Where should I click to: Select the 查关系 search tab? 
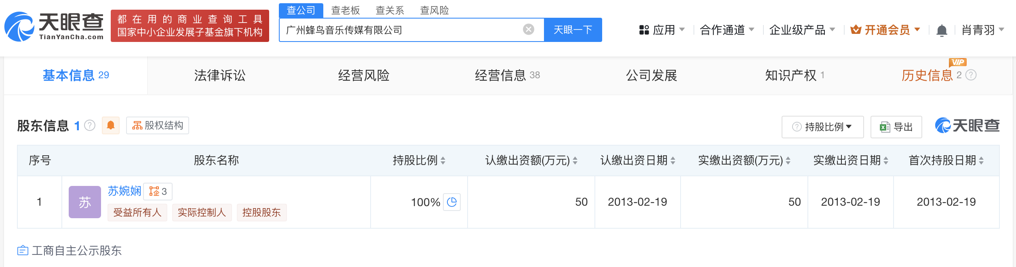(390, 10)
